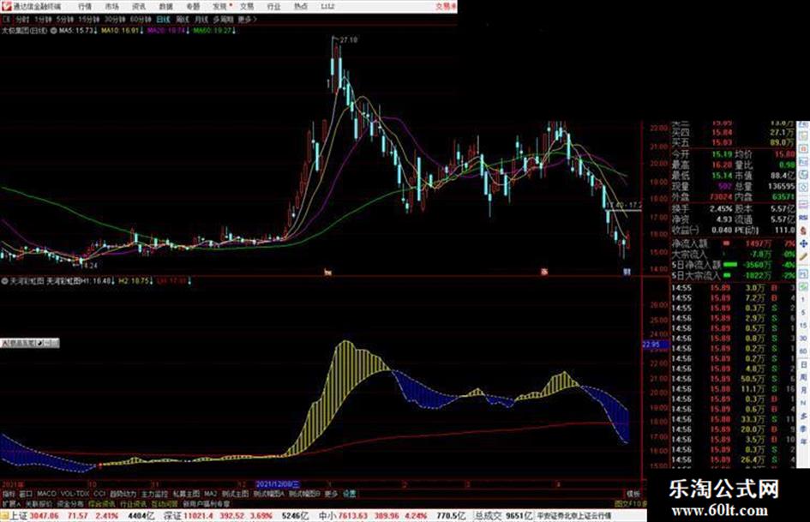Image resolution: width=810 pixels, height=522 pixels.
Task: Click the 净流入额 row in quote panel
Action: [x=733, y=243]
